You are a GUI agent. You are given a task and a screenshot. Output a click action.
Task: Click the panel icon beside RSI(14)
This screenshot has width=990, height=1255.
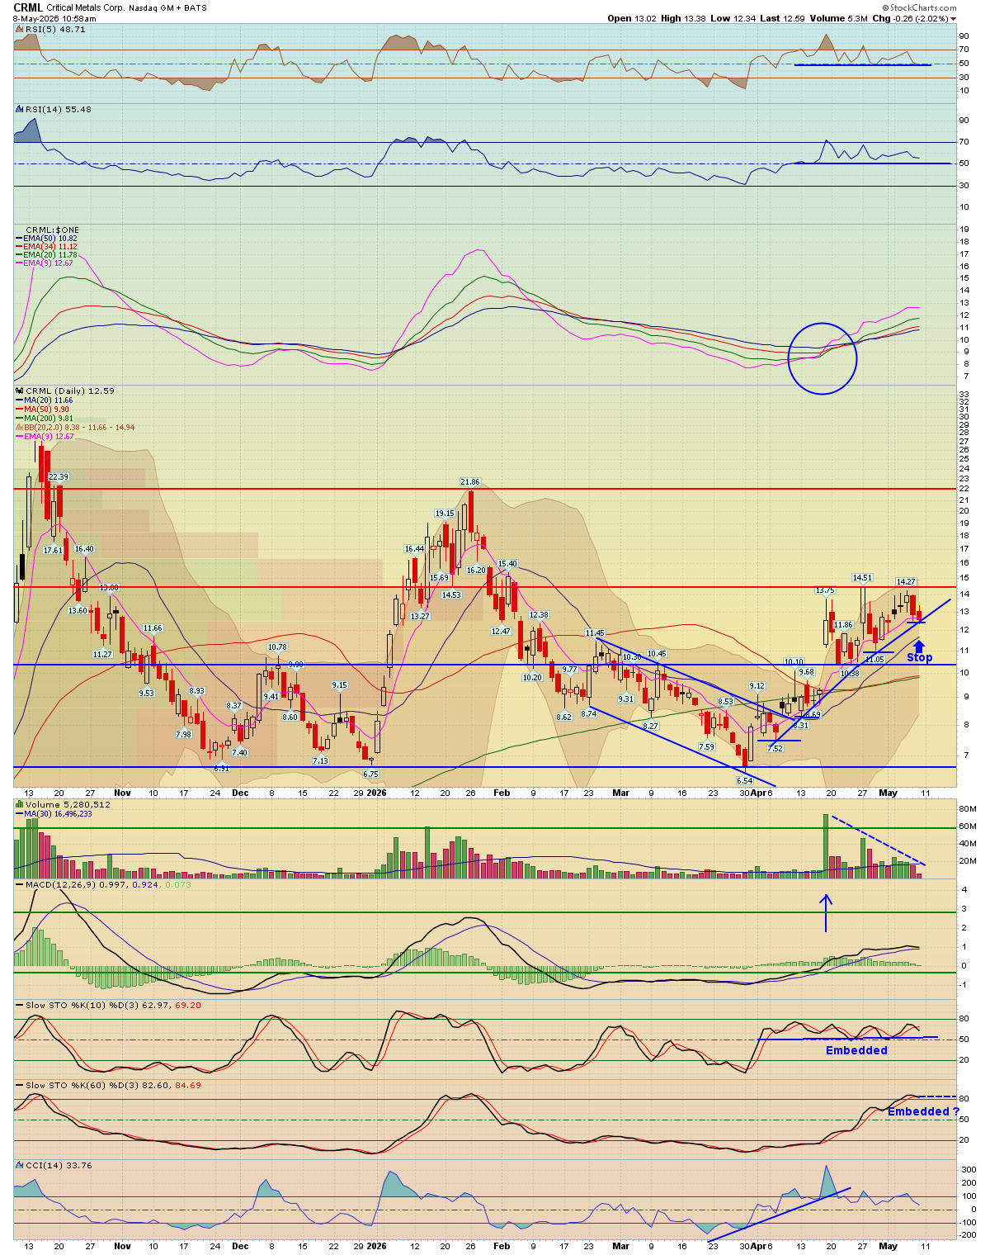[19, 109]
